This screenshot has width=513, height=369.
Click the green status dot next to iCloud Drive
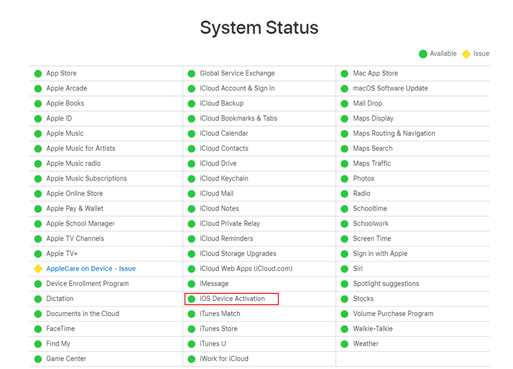[191, 164]
